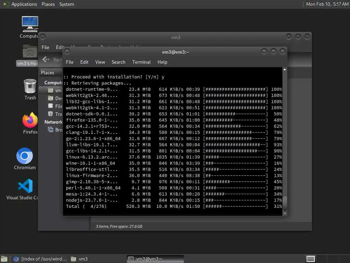Select Browse Network entry in sidebar
Viewport: 350px width, 263px height.
pos(55,130)
